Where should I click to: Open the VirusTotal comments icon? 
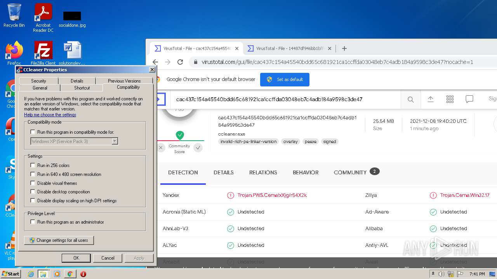click(469, 99)
